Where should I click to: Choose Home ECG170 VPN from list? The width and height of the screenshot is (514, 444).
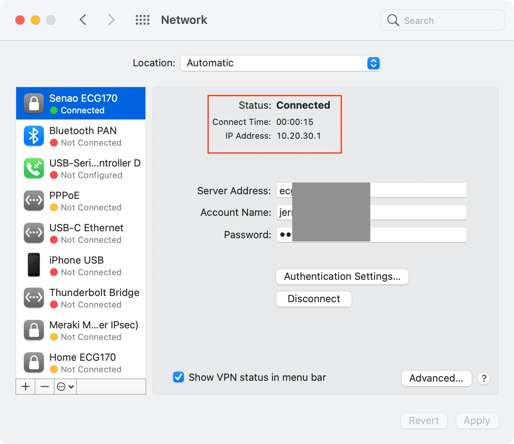point(81,363)
